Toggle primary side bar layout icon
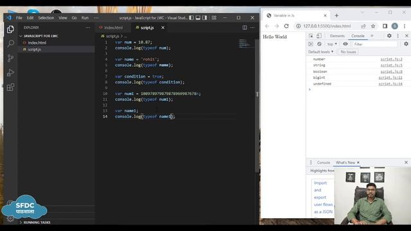Viewport: 411px width, 231px height. [x=191, y=17]
